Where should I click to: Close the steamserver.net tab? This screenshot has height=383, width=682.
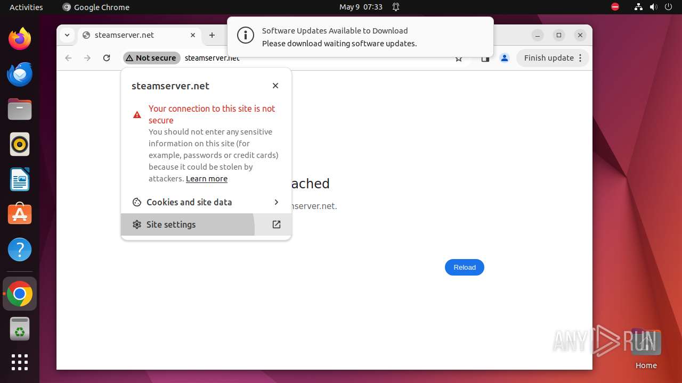click(x=193, y=35)
